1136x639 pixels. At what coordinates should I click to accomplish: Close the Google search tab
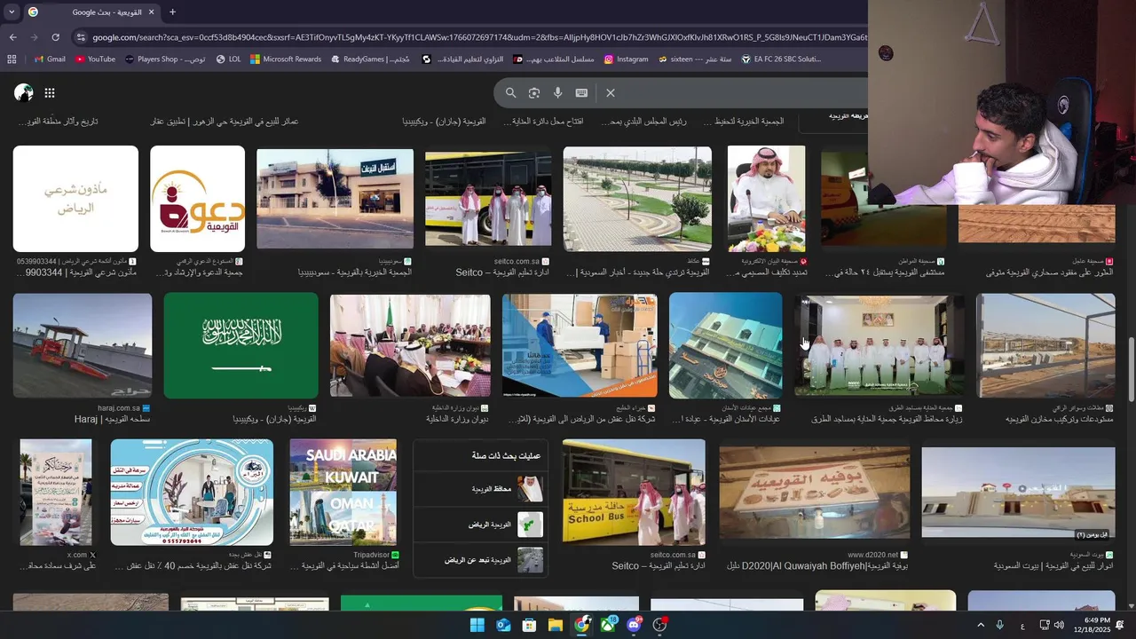151,12
